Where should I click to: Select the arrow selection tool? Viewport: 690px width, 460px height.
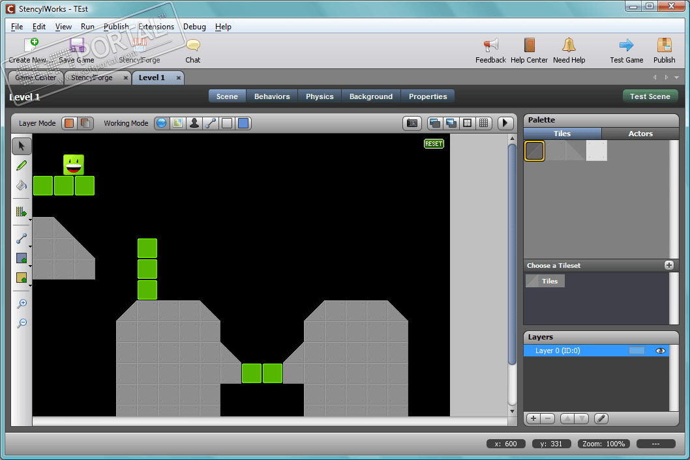tap(22, 146)
